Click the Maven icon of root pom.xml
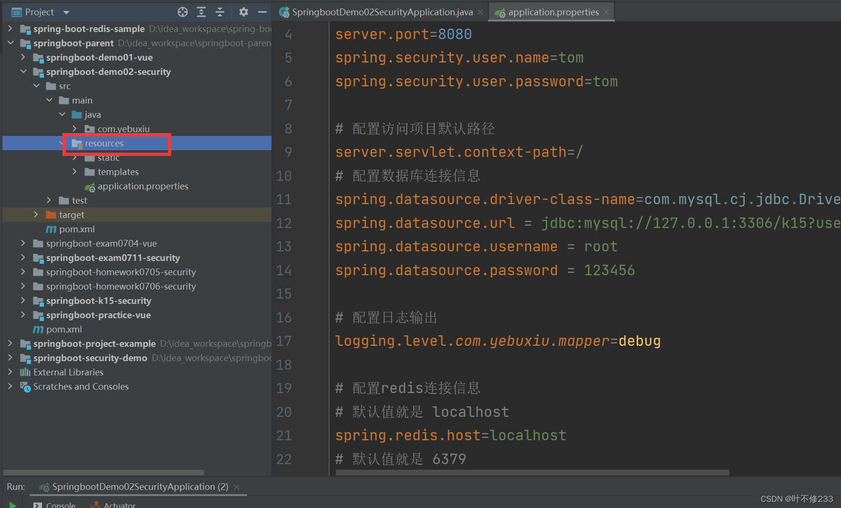Screen dimensions: 841x508 pyautogui.click(x=38, y=330)
